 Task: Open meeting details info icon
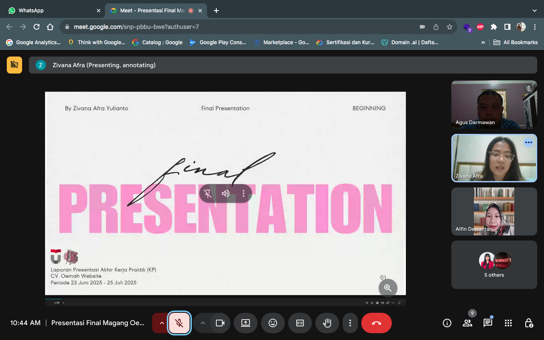tap(447, 323)
